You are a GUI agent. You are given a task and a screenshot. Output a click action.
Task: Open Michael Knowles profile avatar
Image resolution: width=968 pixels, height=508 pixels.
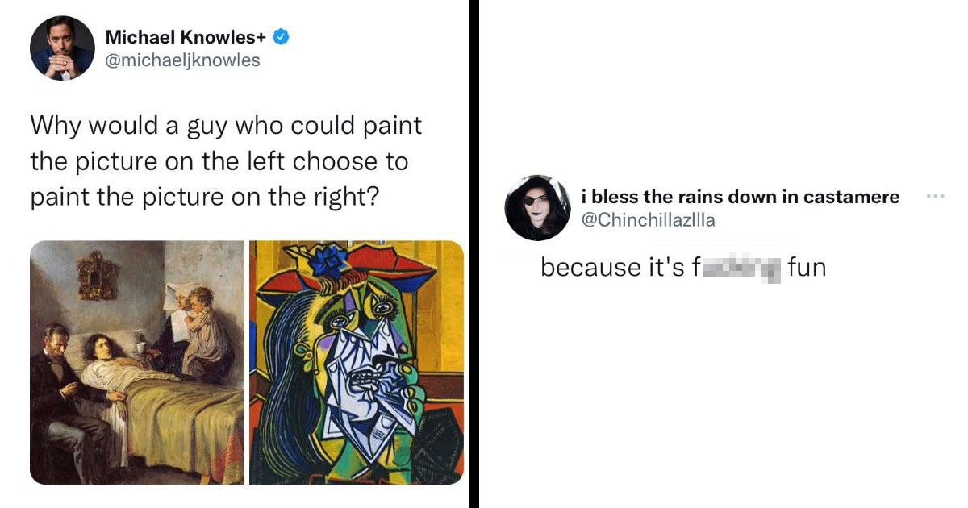[63, 48]
